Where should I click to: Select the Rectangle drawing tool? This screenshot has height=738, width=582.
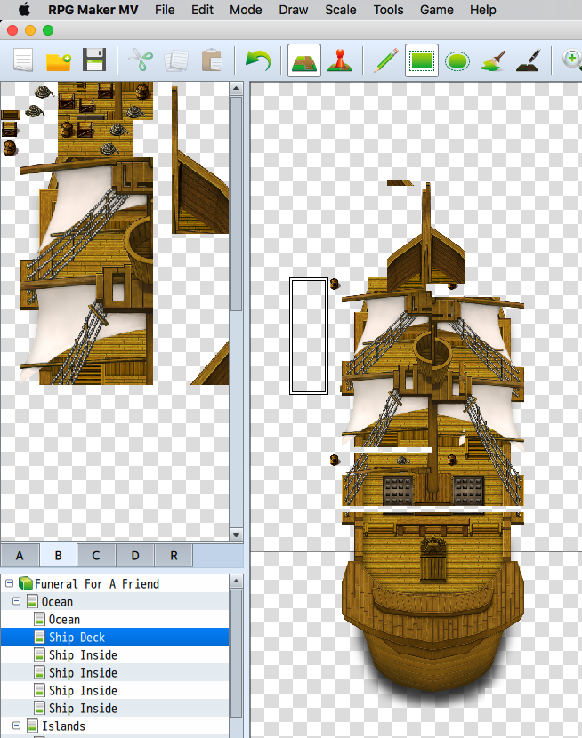tap(422, 60)
